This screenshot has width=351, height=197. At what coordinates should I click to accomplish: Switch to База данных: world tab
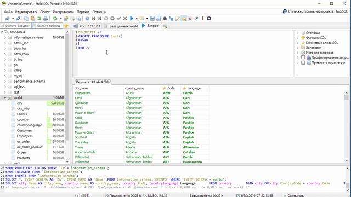click(121, 26)
